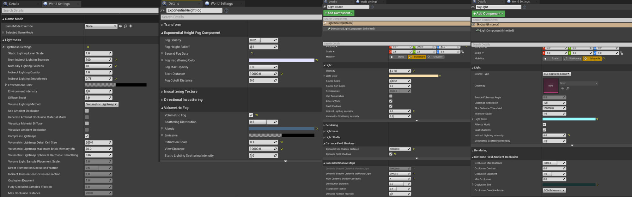Enable Visualize Material Diffuse checkbox
This screenshot has width=632, height=197.
click(87, 123)
